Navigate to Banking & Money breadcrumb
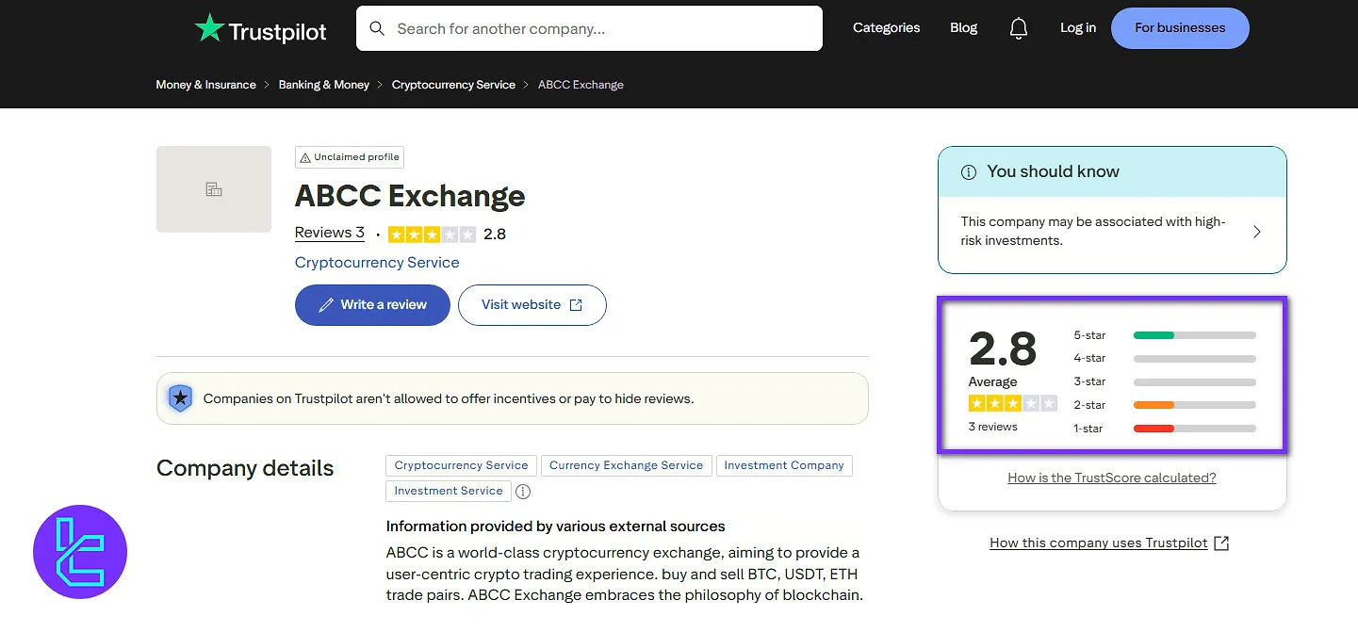 (x=323, y=84)
